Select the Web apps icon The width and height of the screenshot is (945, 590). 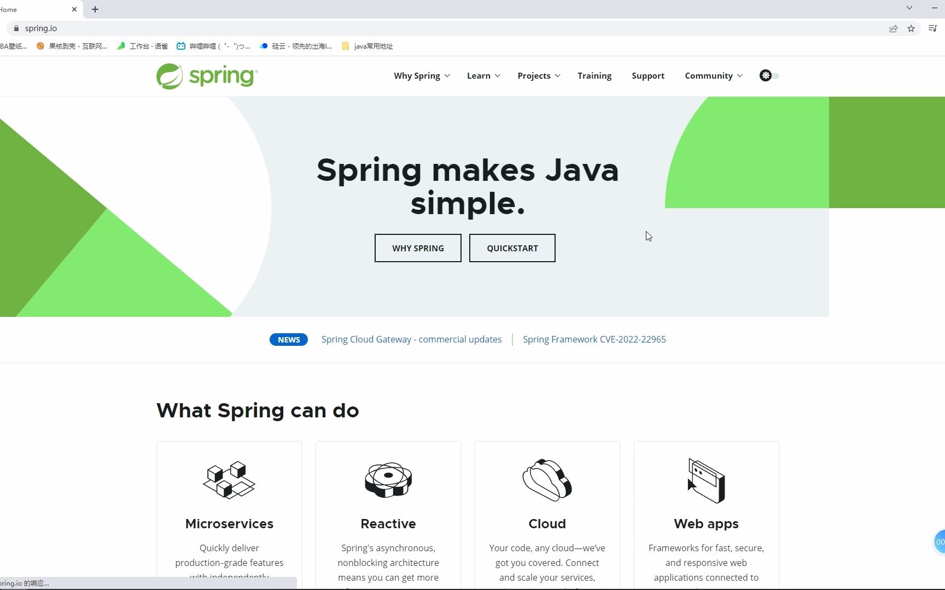[705, 480]
